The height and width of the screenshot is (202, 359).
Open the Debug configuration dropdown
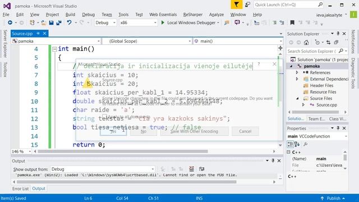[105, 22]
